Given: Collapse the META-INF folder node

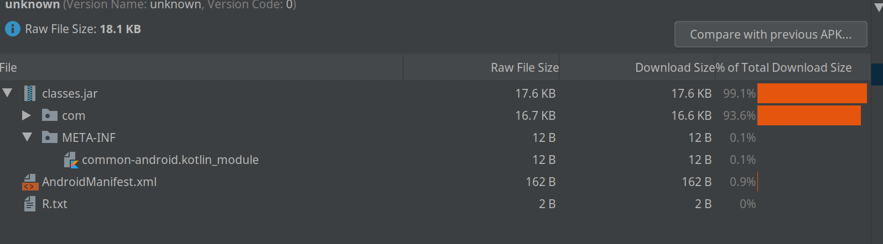Looking at the screenshot, I should click(27, 137).
